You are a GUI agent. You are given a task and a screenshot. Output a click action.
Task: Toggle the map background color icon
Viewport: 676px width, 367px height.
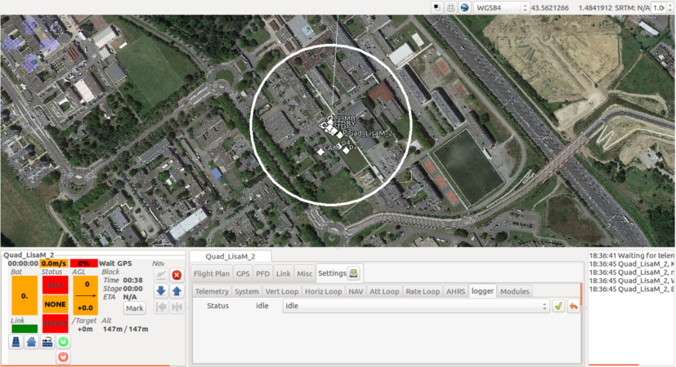436,7
